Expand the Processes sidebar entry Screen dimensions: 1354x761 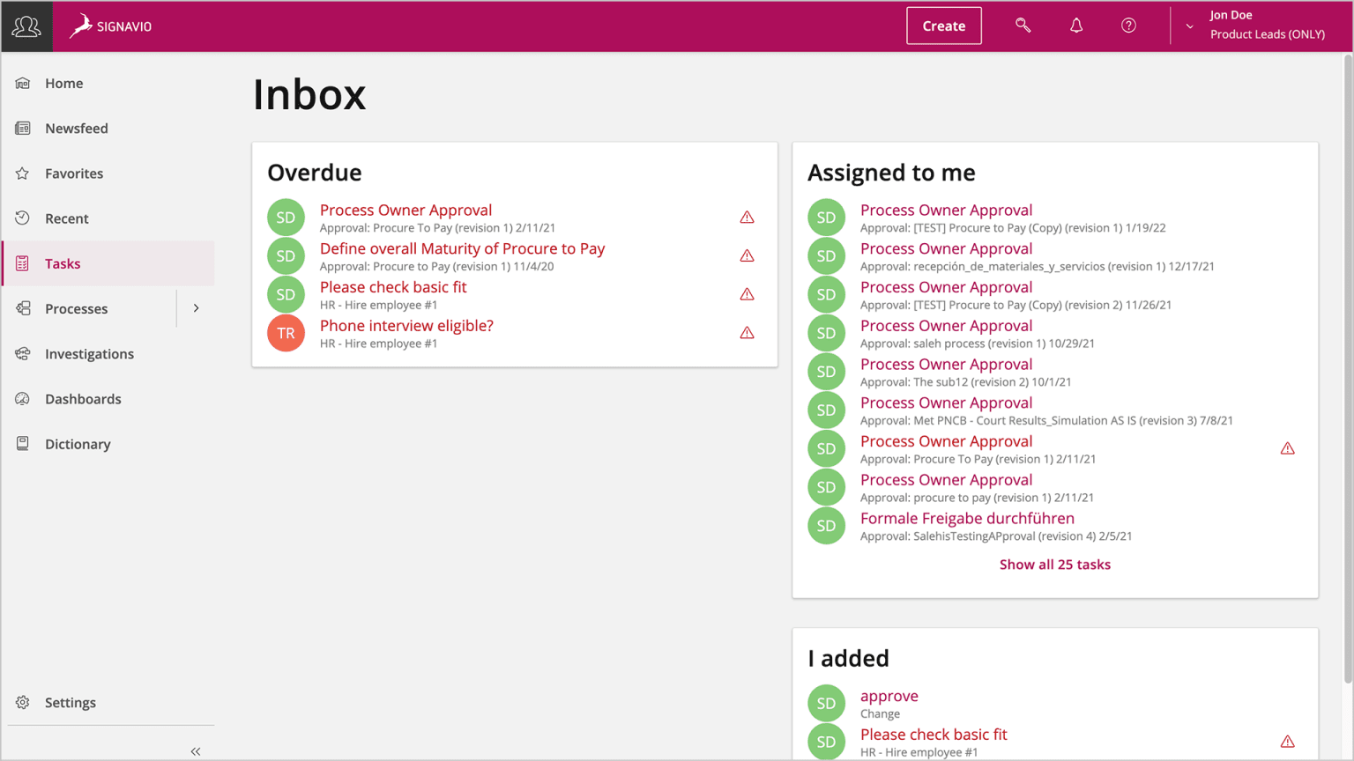(196, 308)
